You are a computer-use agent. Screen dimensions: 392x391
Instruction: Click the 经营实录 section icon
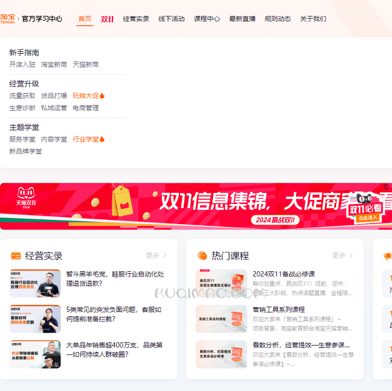point(16,256)
